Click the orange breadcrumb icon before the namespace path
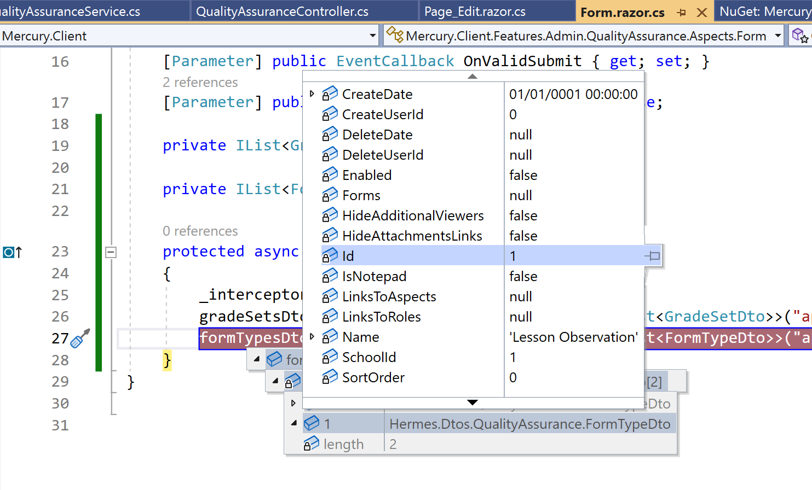The width and height of the screenshot is (812, 490). pyautogui.click(x=395, y=35)
